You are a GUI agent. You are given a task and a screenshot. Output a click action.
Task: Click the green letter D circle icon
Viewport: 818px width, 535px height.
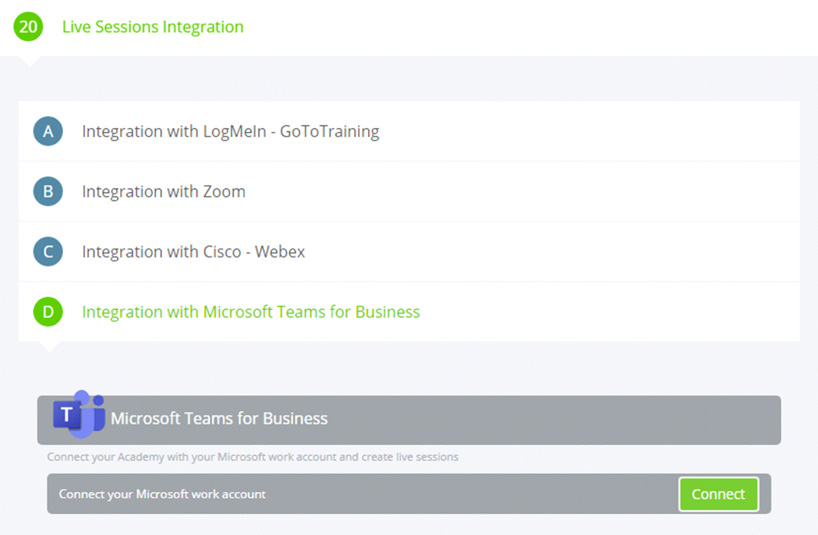48,312
